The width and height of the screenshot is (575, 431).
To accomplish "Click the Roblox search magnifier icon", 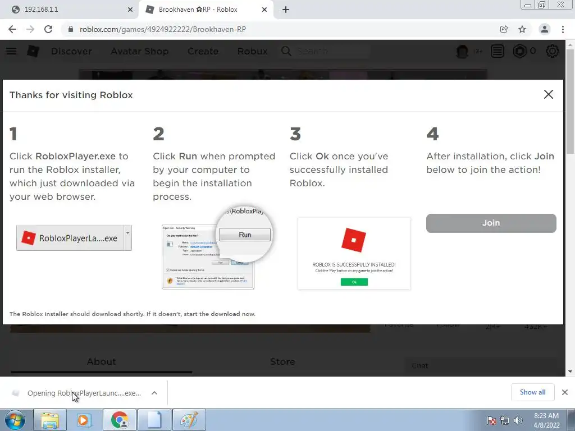I will pyautogui.click(x=286, y=51).
